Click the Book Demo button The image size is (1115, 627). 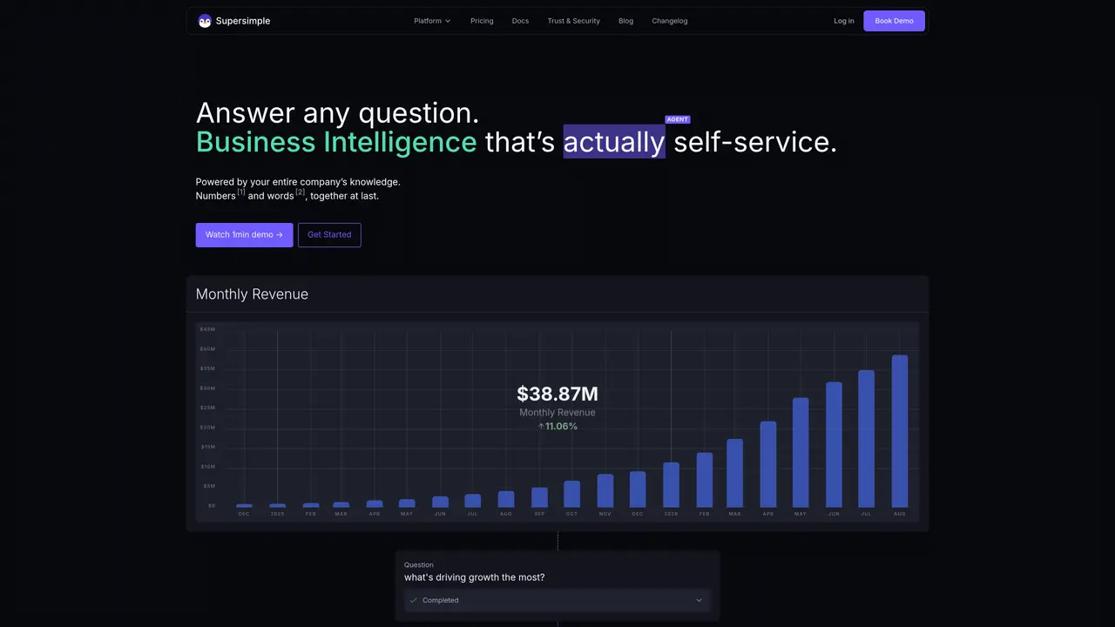point(894,21)
